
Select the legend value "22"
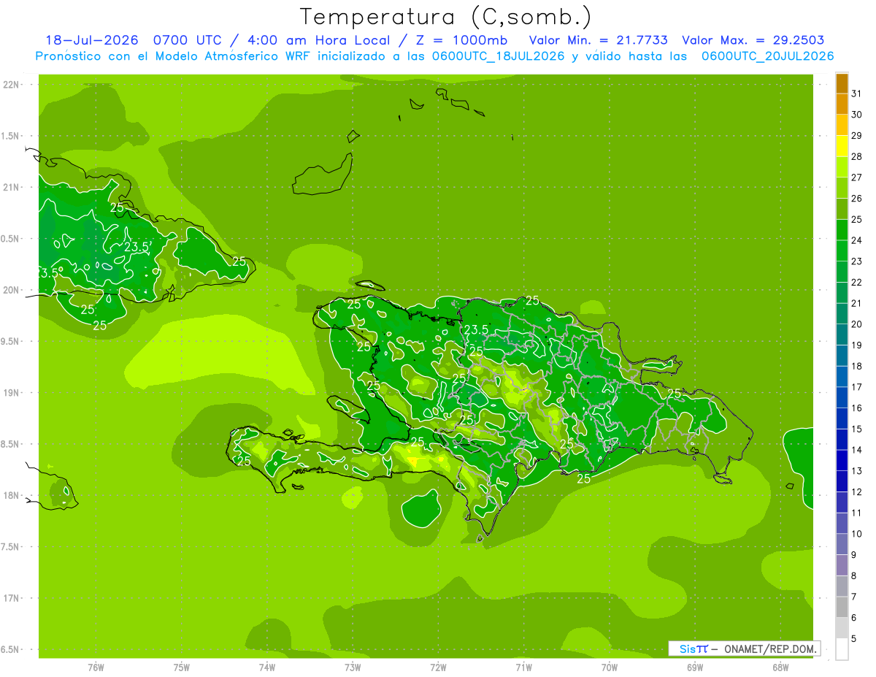857,283
